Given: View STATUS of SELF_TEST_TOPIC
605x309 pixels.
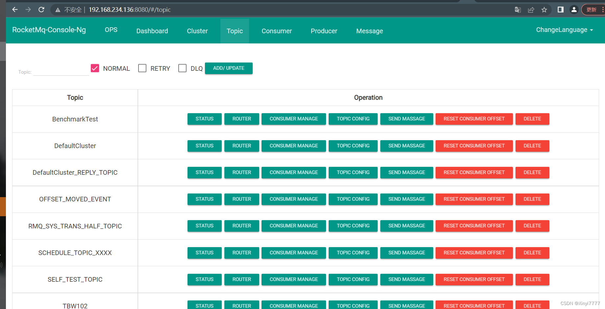Looking at the screenshot, I should (x=205, y=279).
